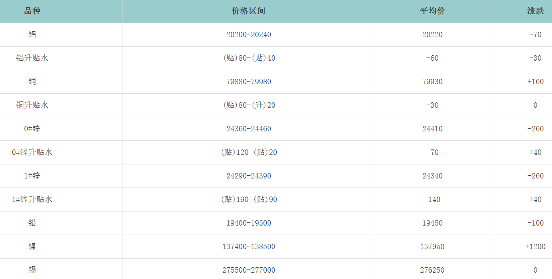Click the 镍 variety cell
552x279 pixels.
click(x=32, y=246)
